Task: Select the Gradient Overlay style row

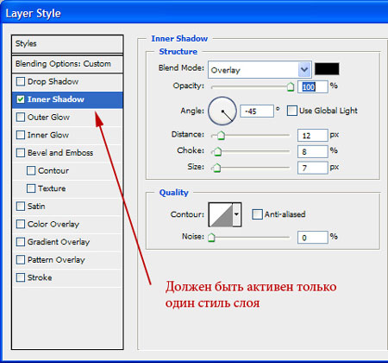Action: 67,242
